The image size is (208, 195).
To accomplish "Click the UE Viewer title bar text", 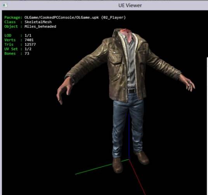I will pos(130,5).
